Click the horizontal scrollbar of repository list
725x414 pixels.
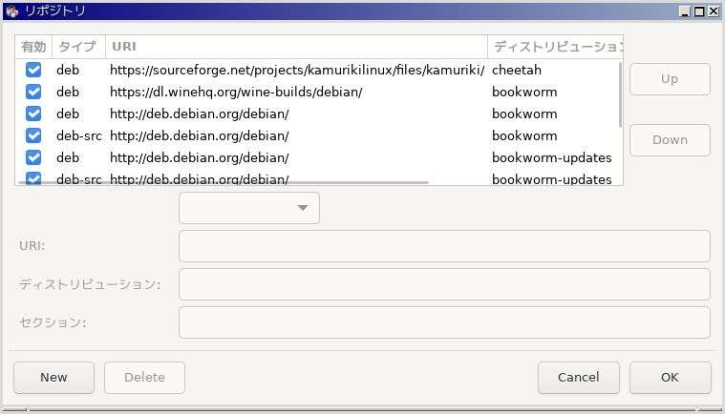click(222, 183)
